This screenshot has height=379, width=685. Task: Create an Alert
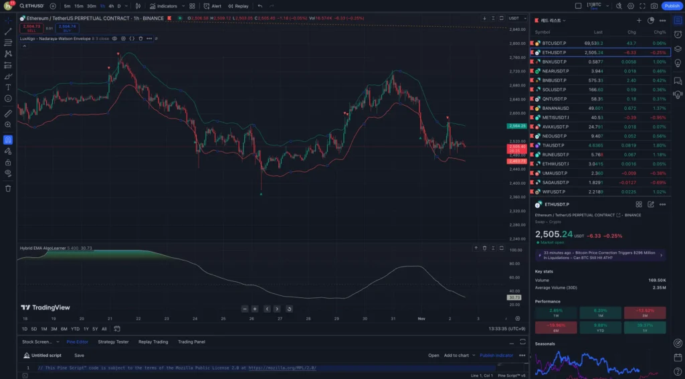(212, 6)
